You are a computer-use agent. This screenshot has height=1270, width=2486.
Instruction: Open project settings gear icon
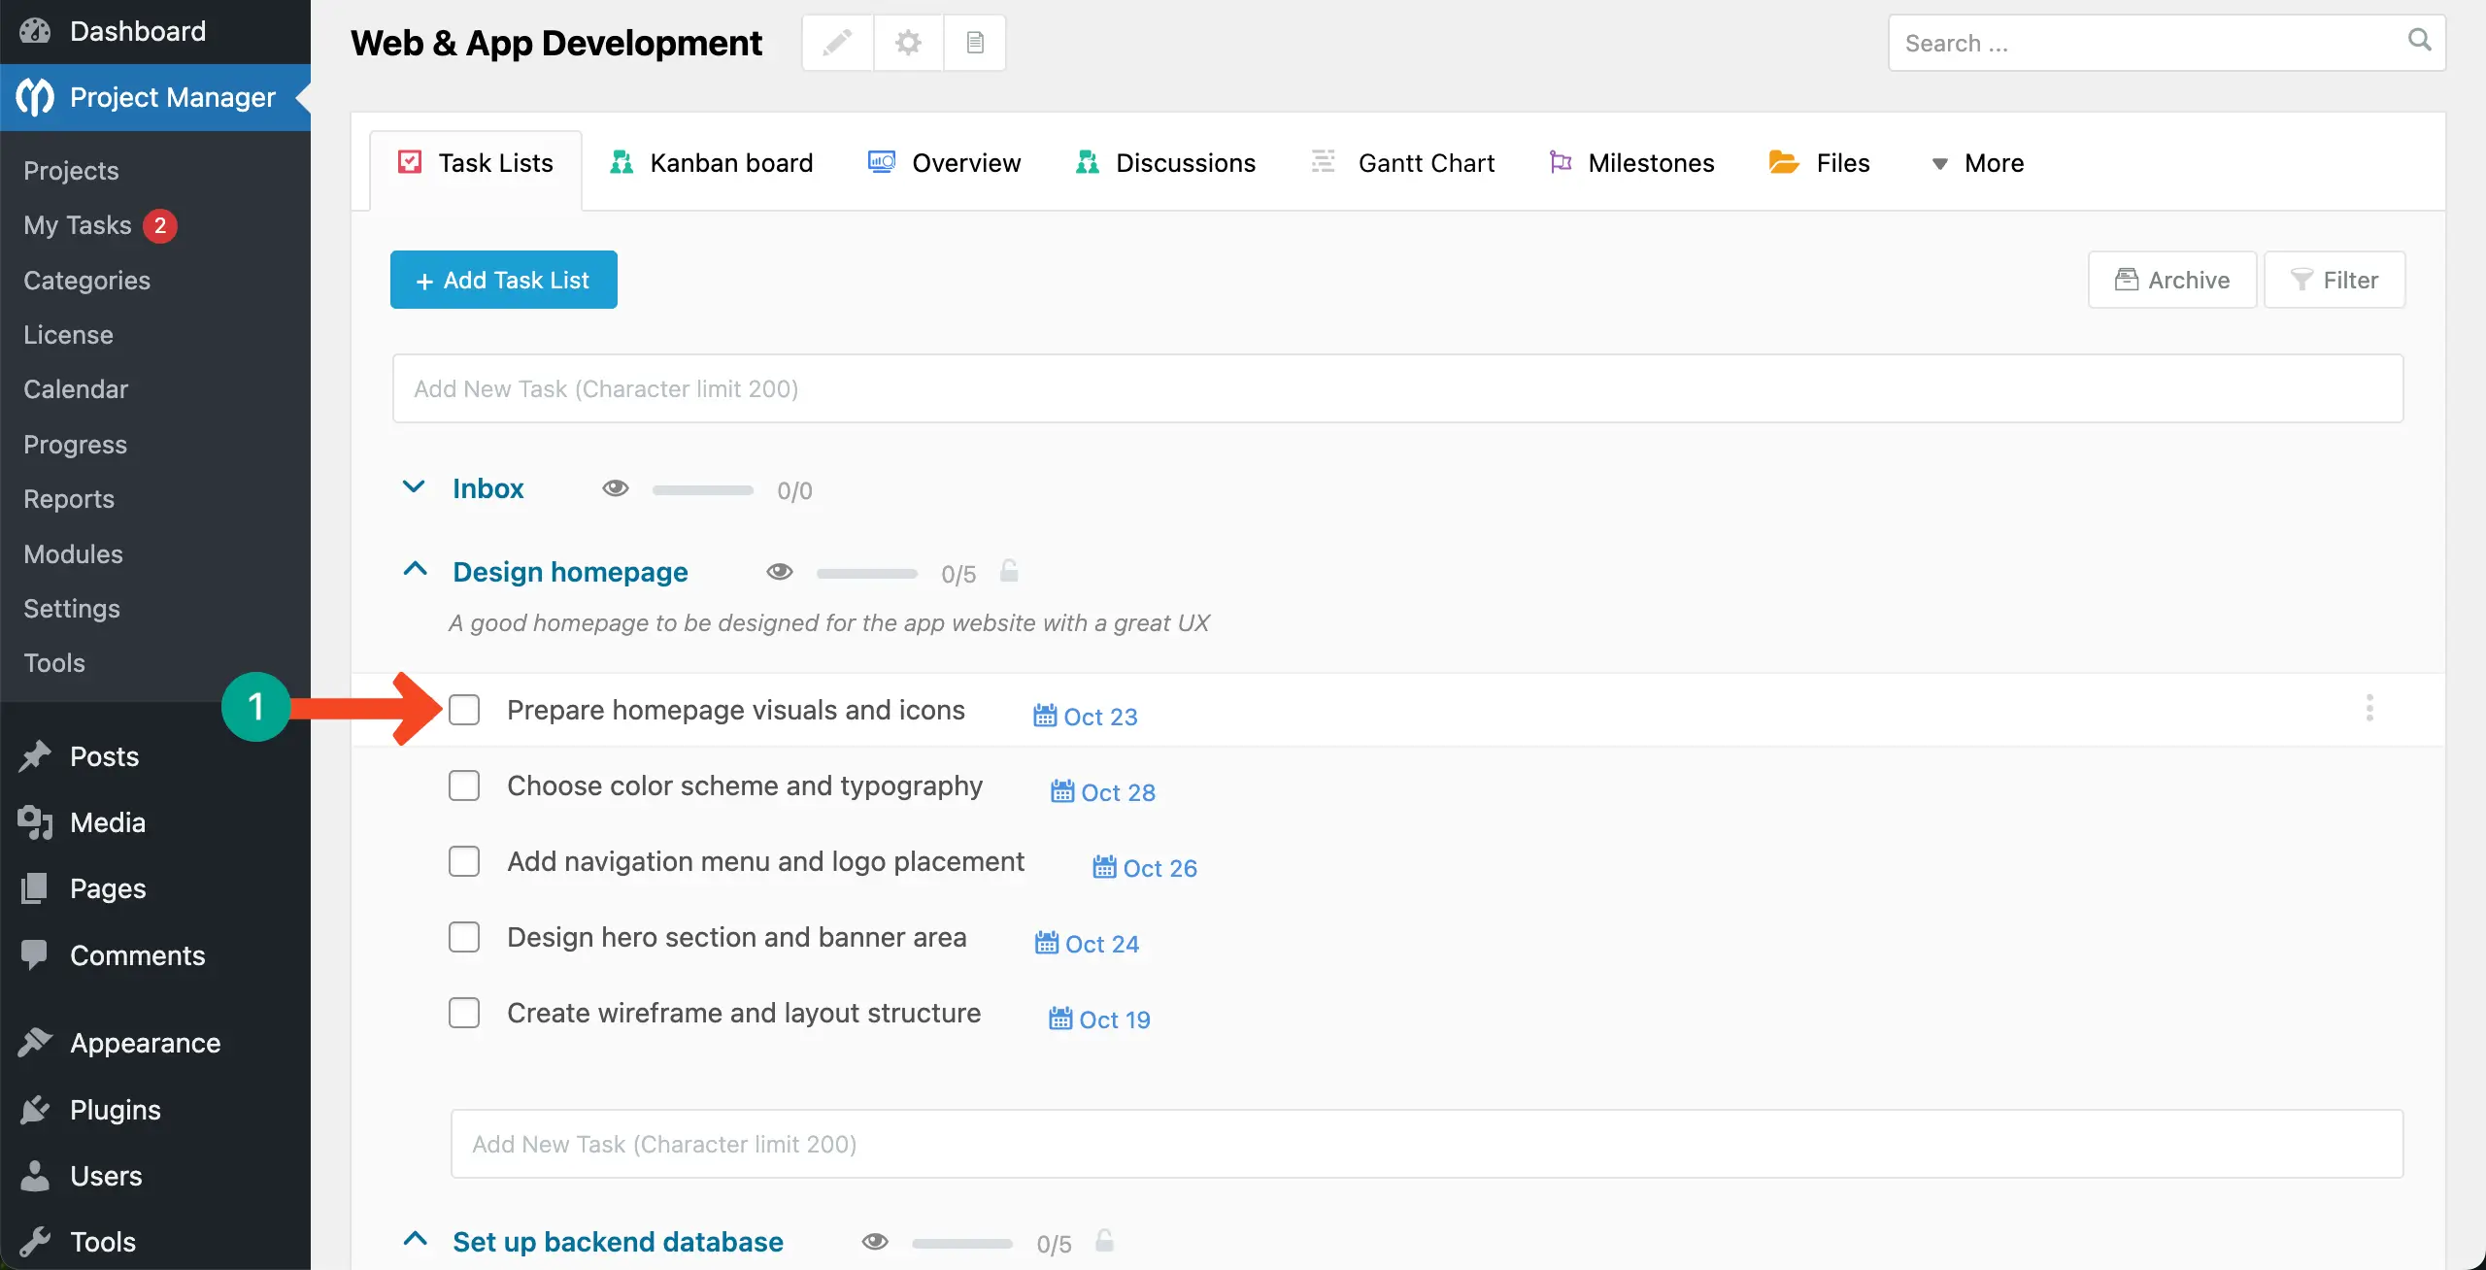(x=908, y=43)
